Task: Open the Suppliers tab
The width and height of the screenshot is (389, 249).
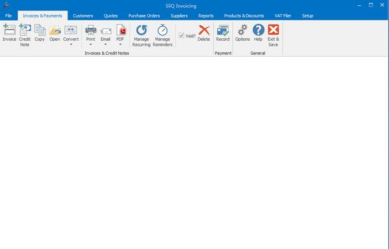Action: coord(179,16)
